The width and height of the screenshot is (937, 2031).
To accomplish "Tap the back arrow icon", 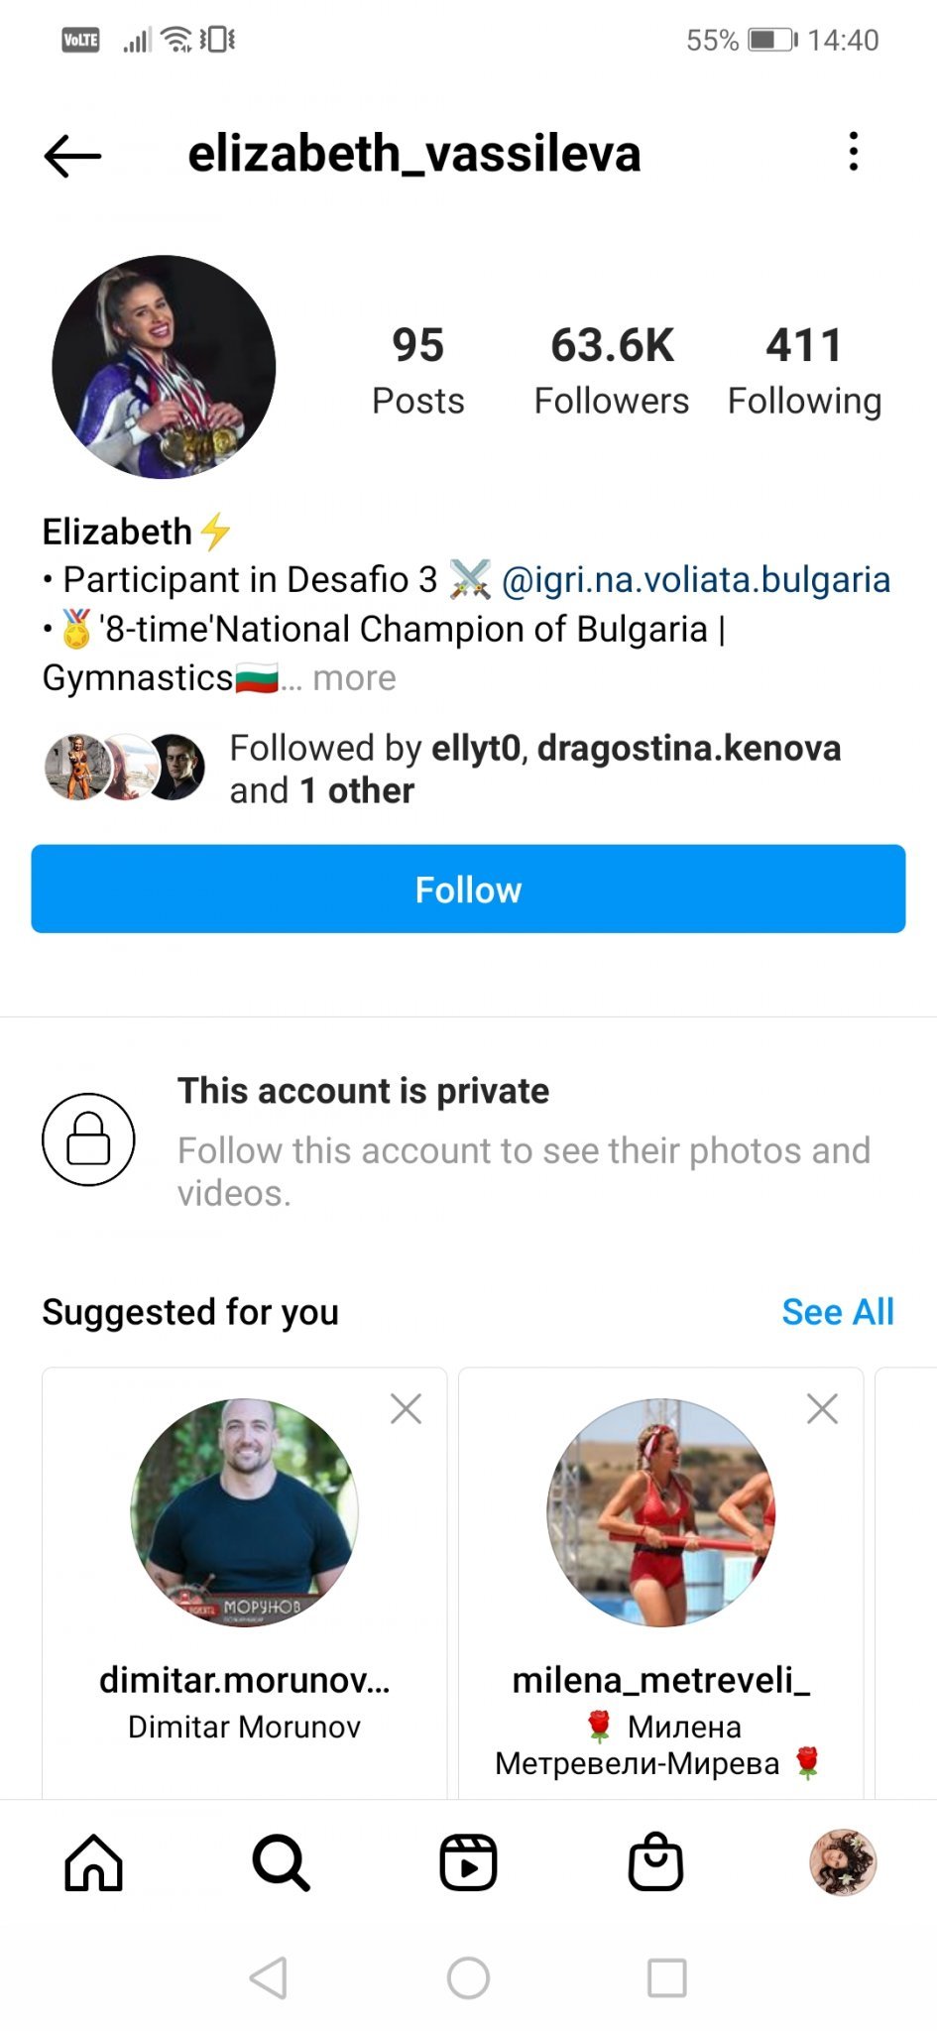I will pyautogui.click(x=72, y=155).
